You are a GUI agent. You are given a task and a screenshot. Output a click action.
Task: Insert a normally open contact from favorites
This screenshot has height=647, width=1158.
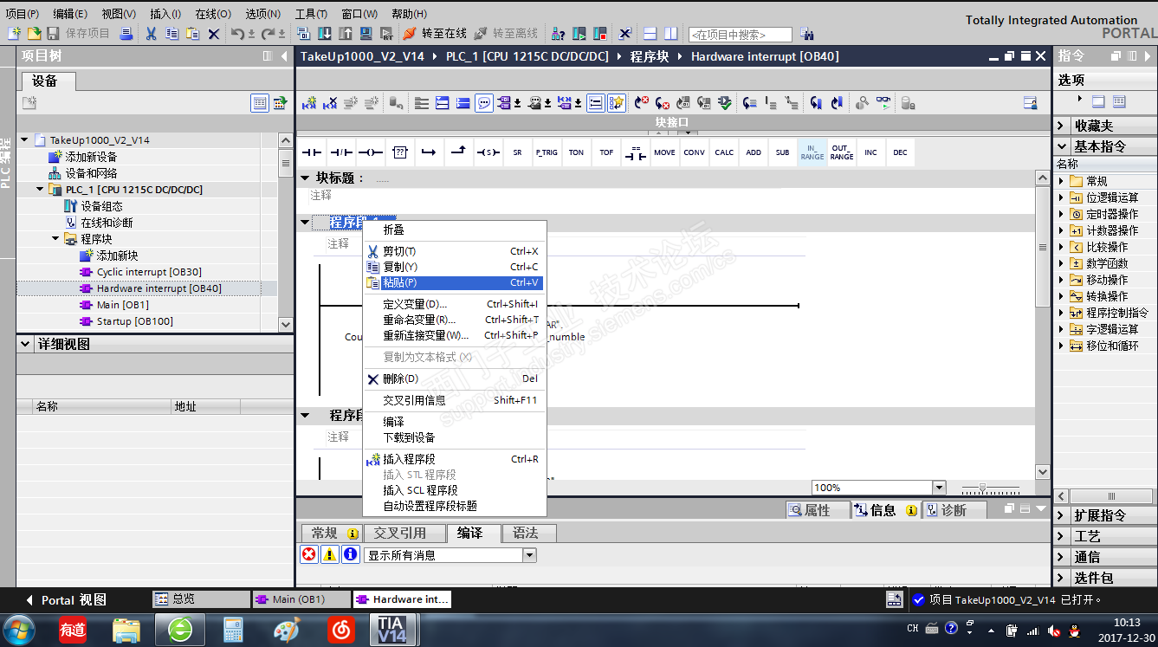click(x=312, y=152)
